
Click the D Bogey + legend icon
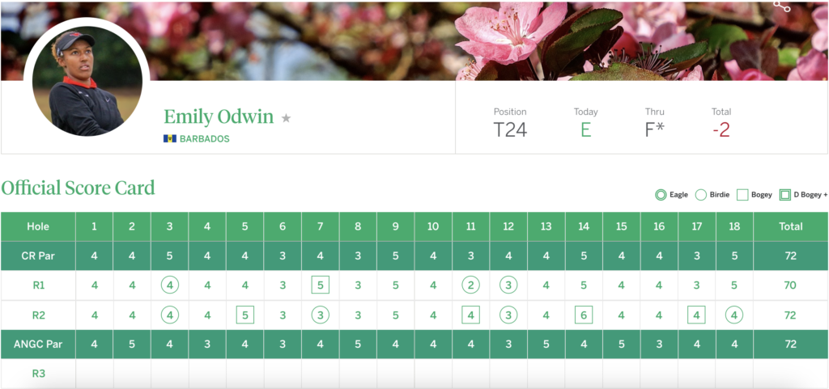[x=784, y=195]
